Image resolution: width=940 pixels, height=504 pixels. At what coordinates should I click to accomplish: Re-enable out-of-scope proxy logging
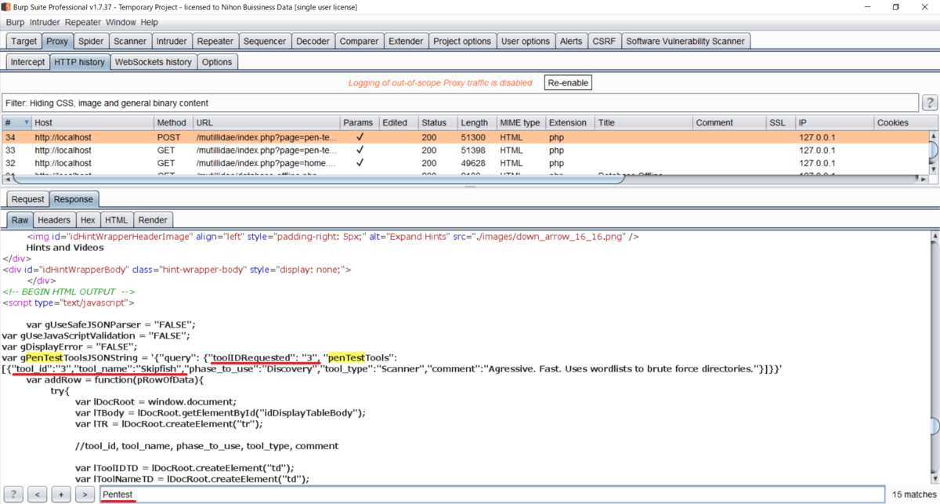click(x=568, y=82)
